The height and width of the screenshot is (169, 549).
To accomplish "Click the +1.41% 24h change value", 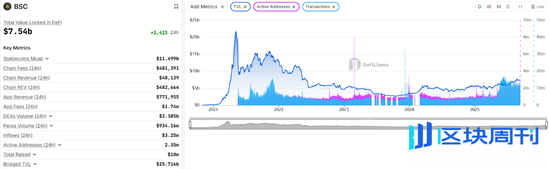I will (x=159, y=32).
